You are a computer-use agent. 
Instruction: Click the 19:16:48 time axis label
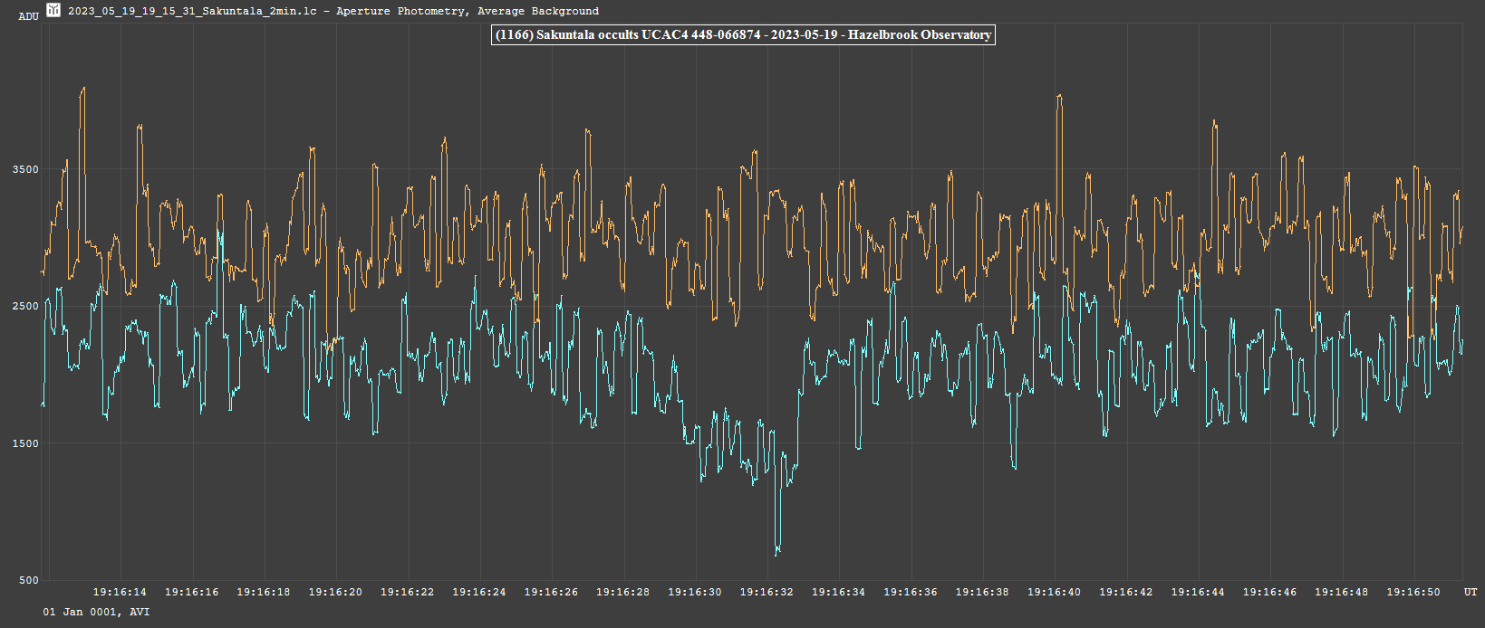[x=1342, y=592]
